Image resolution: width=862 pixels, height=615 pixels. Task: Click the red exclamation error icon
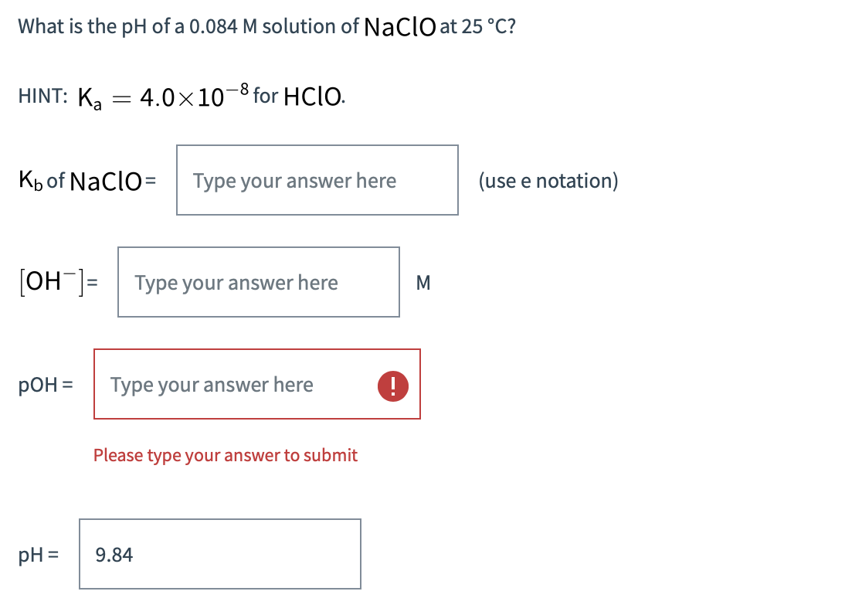pyautogui.click(x=392, y=385)
